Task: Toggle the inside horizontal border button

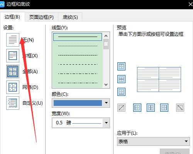Action: [x=121, y=79]
